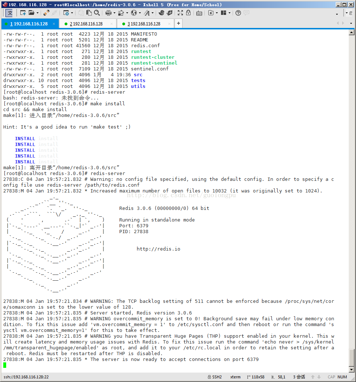Image resolution: width=356 pixels, height=382 pixels.
Task: Click the Open session folder icon
Action: [32, 13]
